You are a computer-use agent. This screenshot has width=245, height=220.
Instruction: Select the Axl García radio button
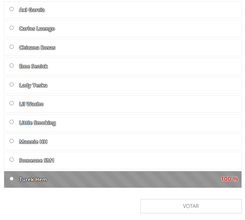pos(11,9)
